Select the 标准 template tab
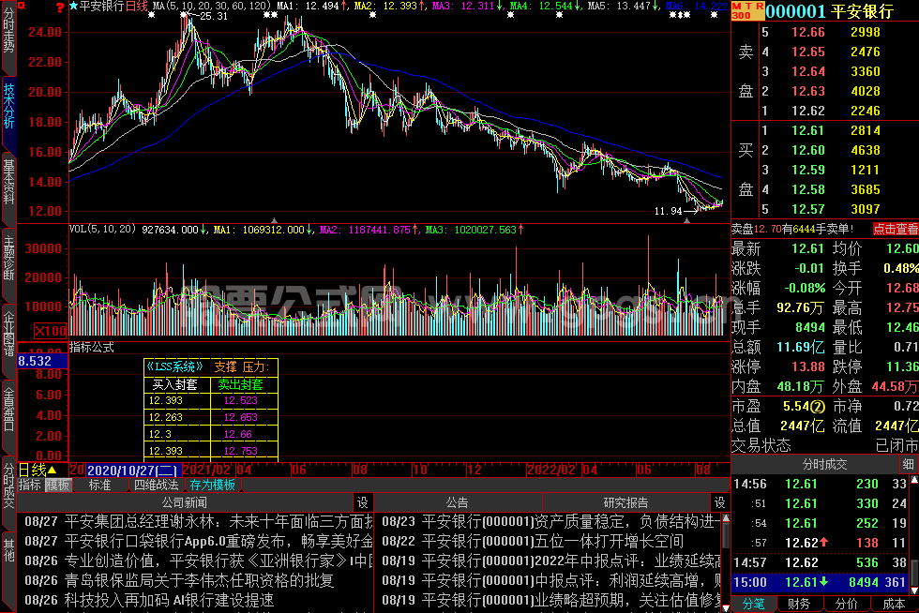The image size is (919, 613). (x=99, y=486)
